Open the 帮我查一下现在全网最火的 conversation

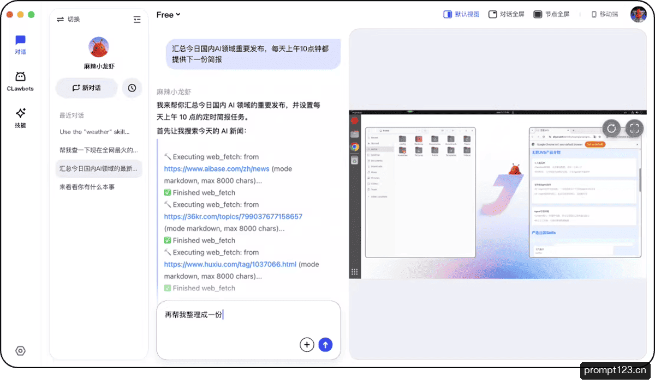point(99,150)
